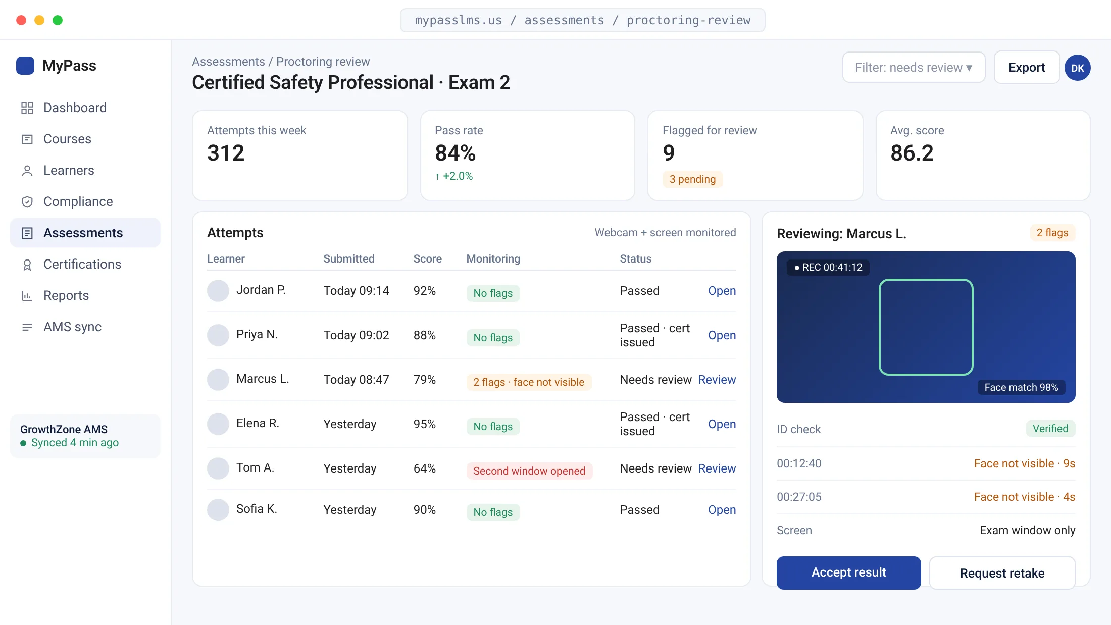Open Compliance section

(x=85, y=201)
